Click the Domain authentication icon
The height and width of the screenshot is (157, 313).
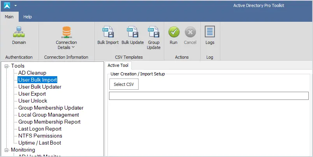pyautogui.click(x=19, y=32)
